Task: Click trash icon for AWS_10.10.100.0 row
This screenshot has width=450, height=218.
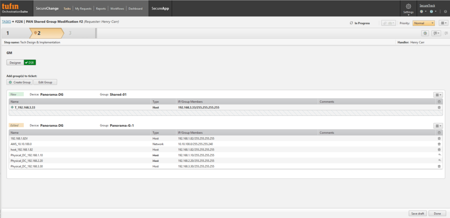Action: click(x=439, y=144)
